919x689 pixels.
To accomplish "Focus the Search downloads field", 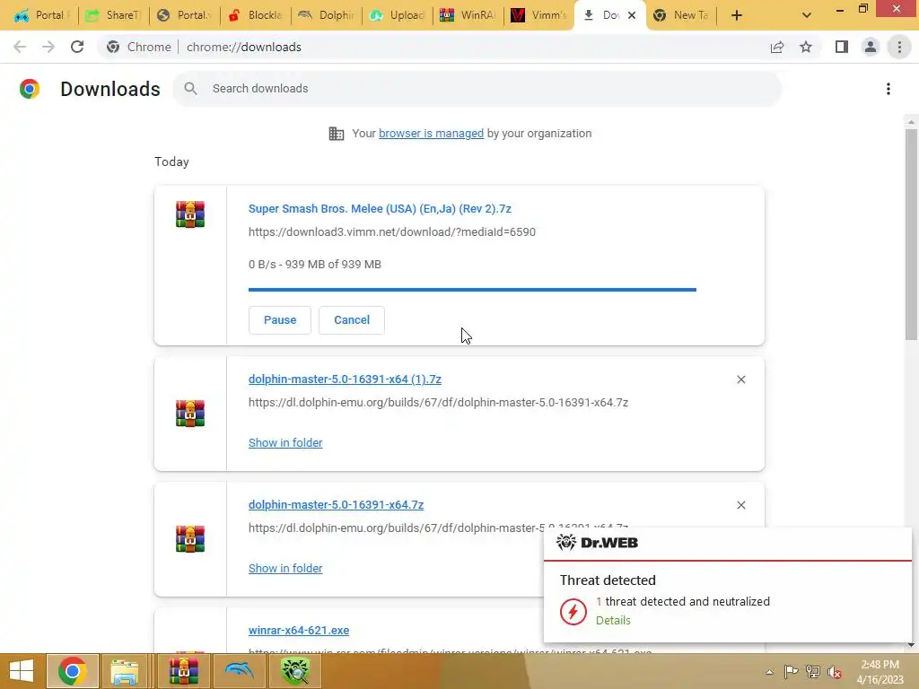I will pos(477,89).
